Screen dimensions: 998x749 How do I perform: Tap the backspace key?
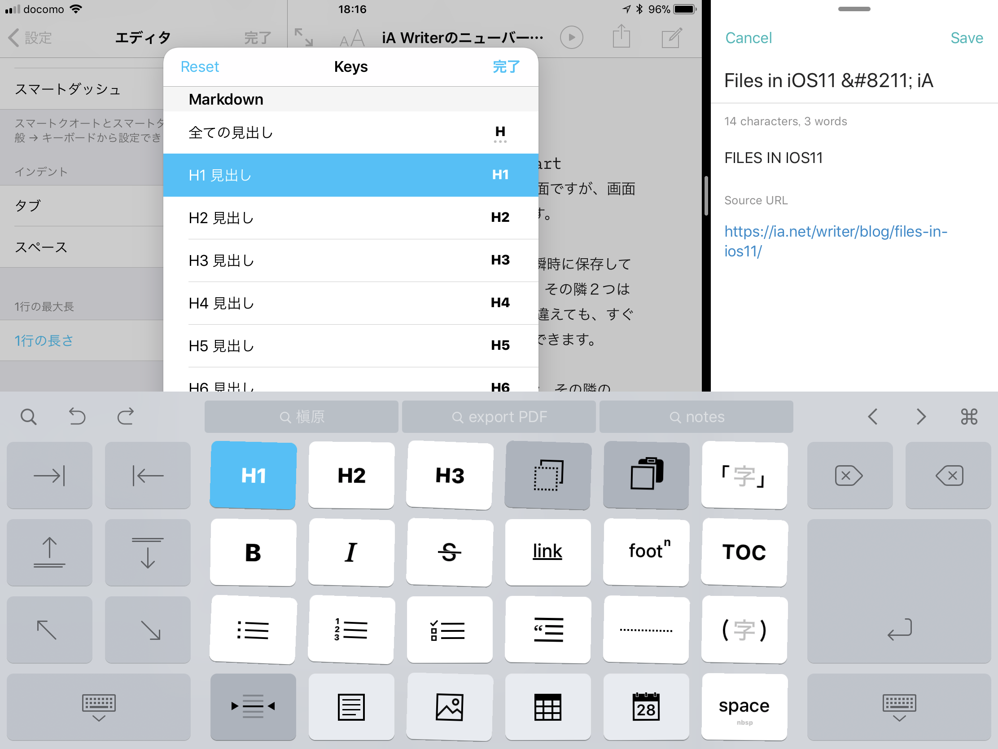(x=948, y=476)
